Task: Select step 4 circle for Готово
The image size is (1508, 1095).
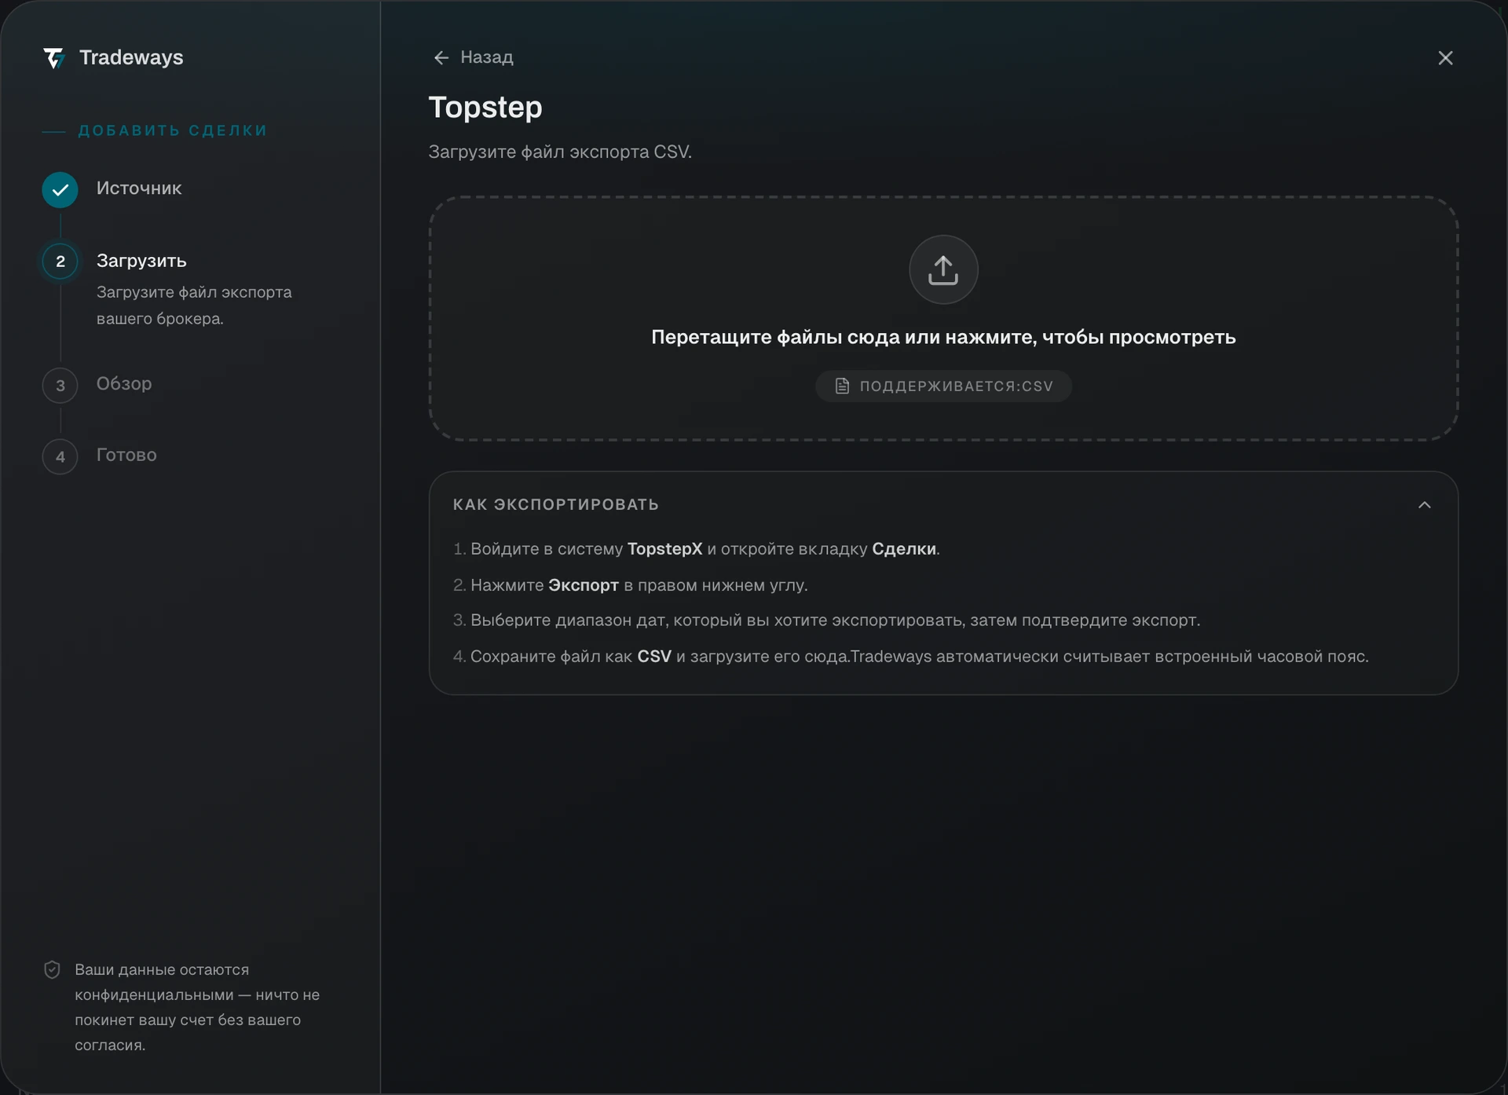Action: [60, 456]
